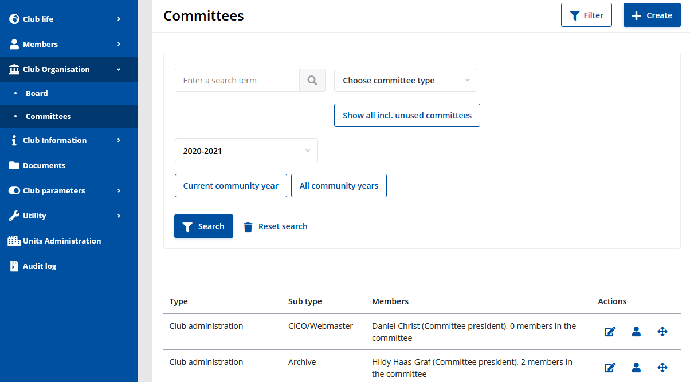Click the search term input field

237,81
